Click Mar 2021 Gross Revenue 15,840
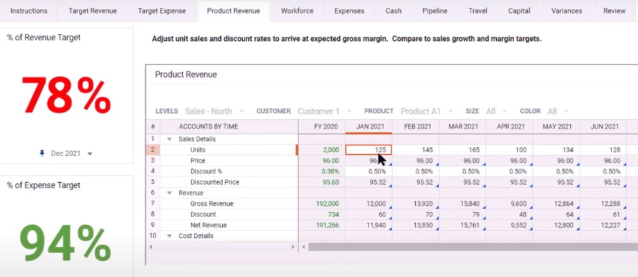638x277 pixels. tap(463, 203)
